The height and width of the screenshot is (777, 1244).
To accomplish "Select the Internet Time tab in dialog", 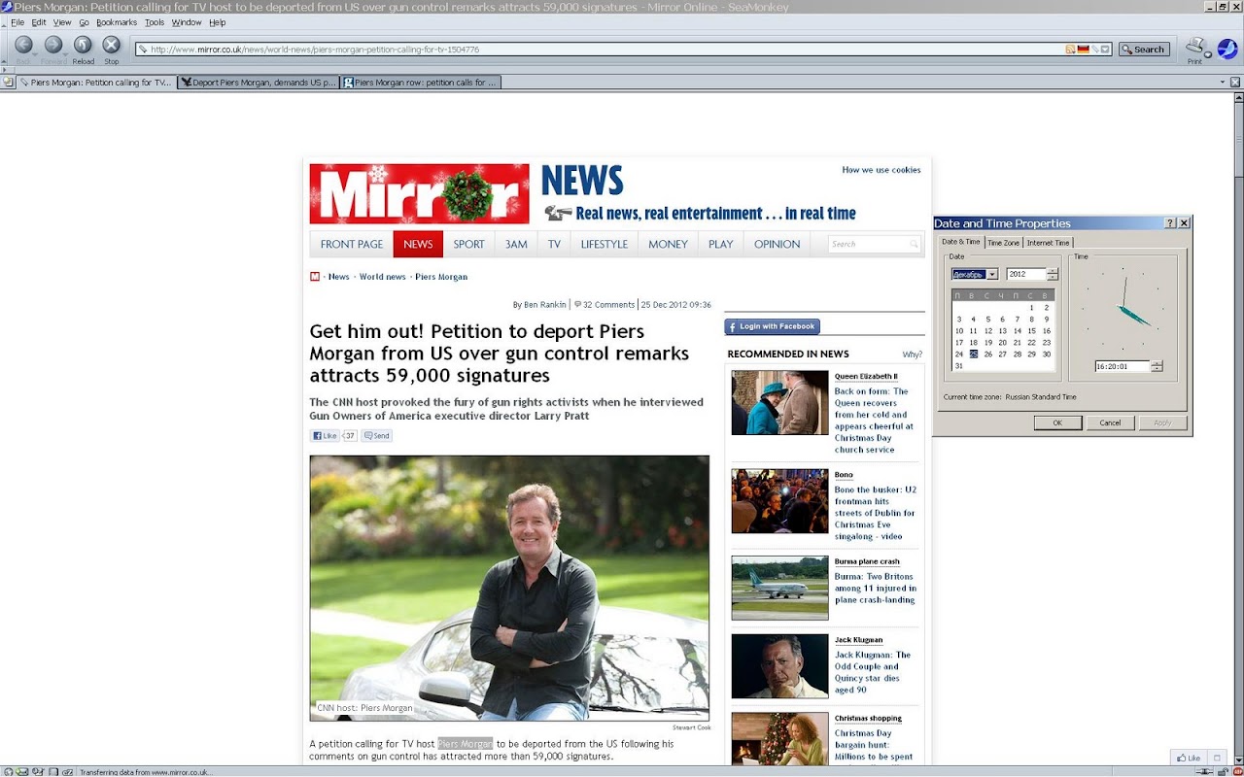I will [x=1049, y=243].
